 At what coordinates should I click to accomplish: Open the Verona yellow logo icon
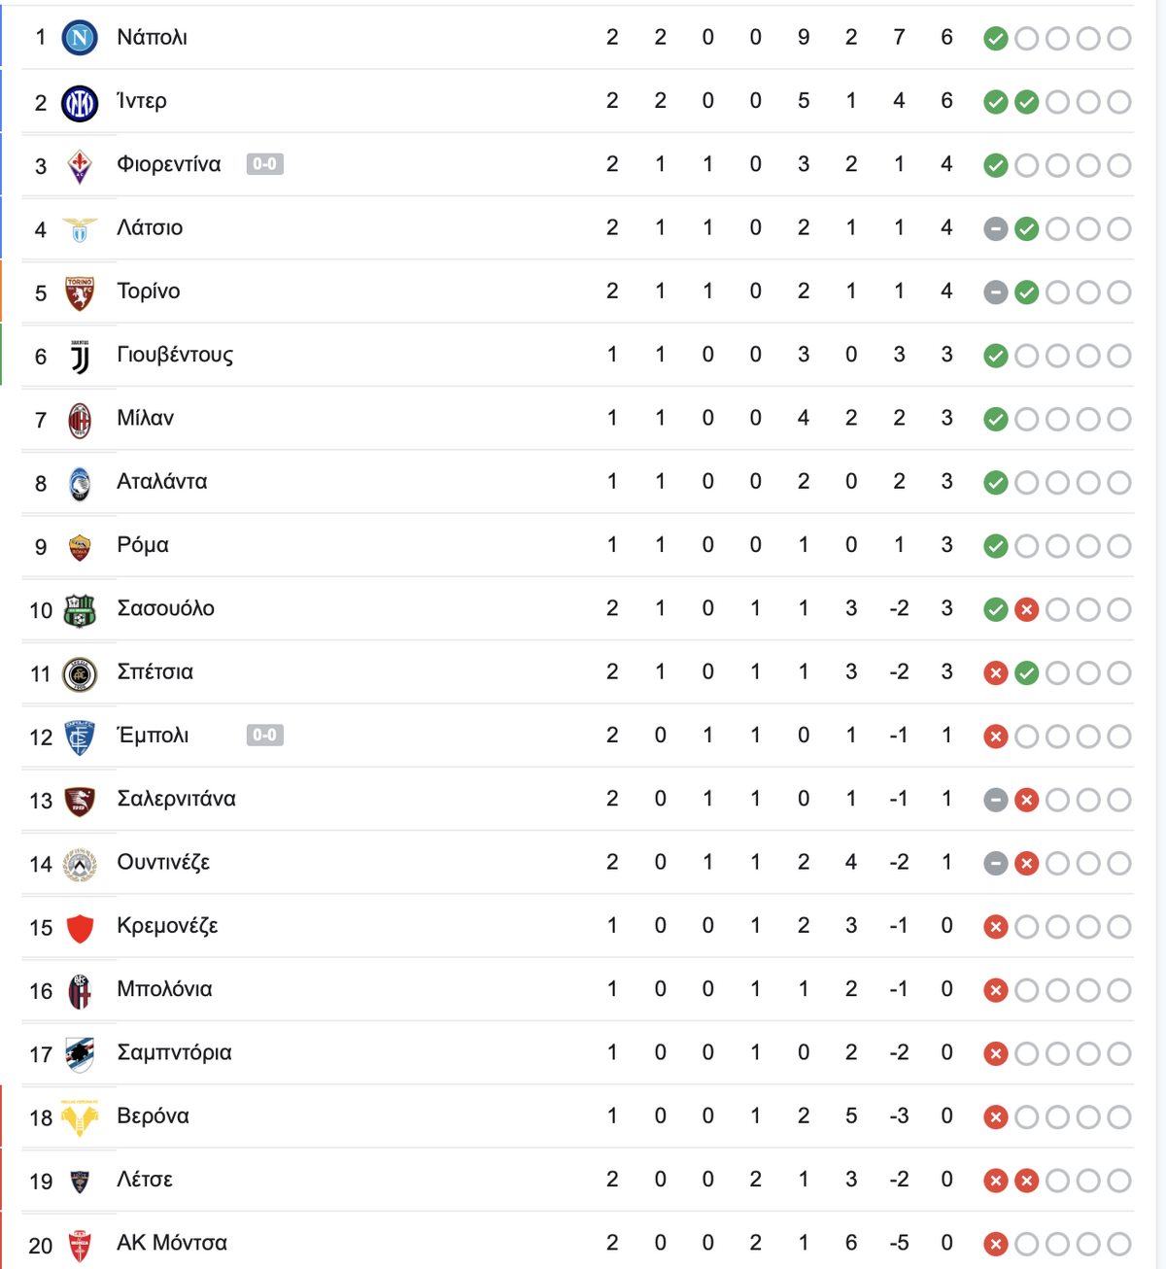pyautogui.click(x=80, y=1118)
